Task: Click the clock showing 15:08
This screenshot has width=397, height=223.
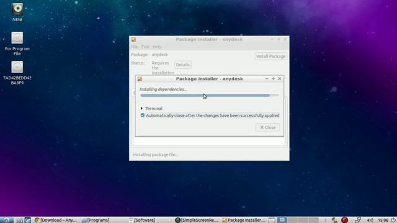Action: [383, 221]
